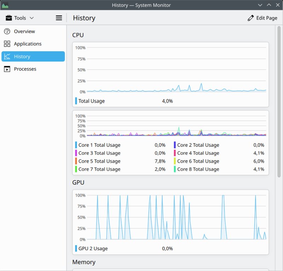Viewport: 283px width, 271px height.
Task: Open the Tools menu
Action: pyautogui.click(x=19, y=18)
